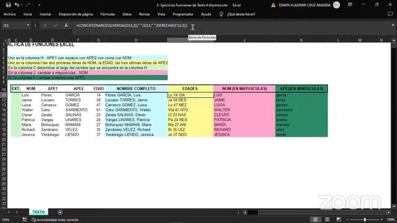Select cell Flores GARCIA, Luis
The image size is (397, 223).
click(x=136, y=95)
